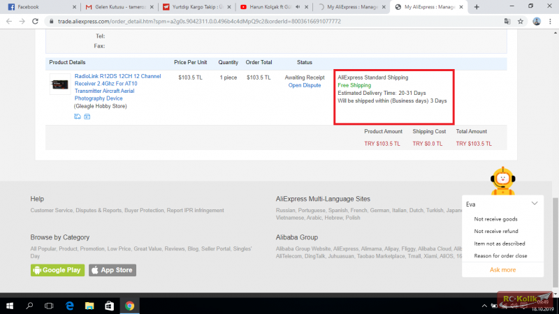Viewport: 559px width, 314px height.
Task: Click the card icon beside the truck icon
Action: (x=87, y=117)
